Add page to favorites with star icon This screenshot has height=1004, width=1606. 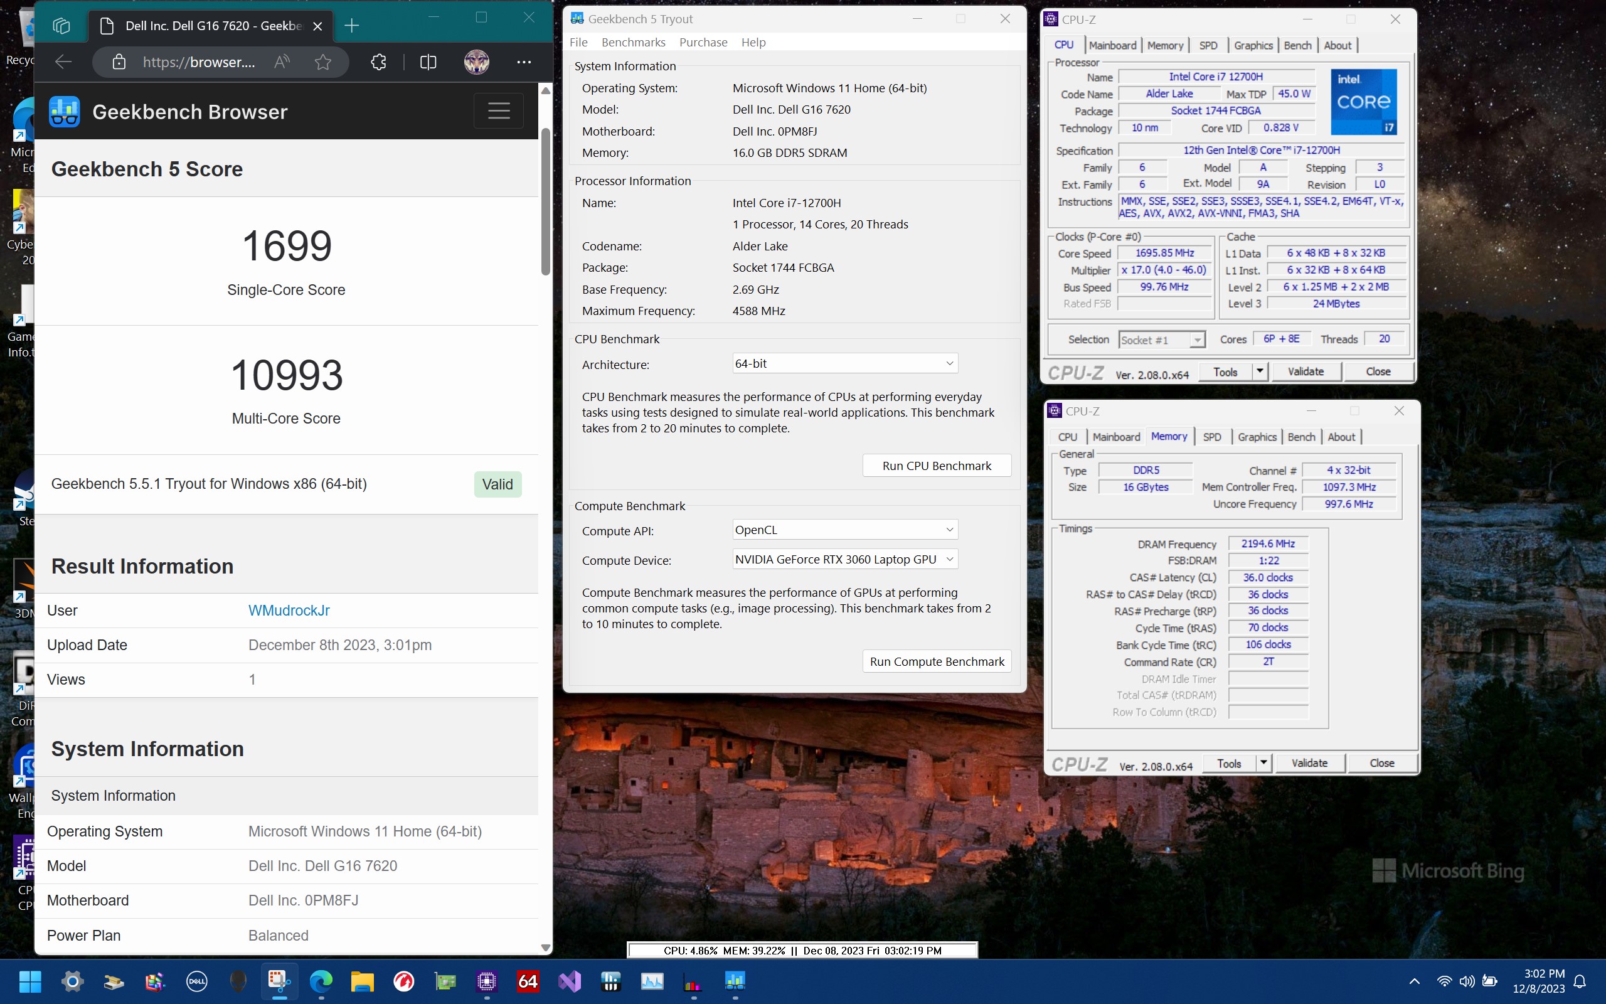click(x=323, y=61)
